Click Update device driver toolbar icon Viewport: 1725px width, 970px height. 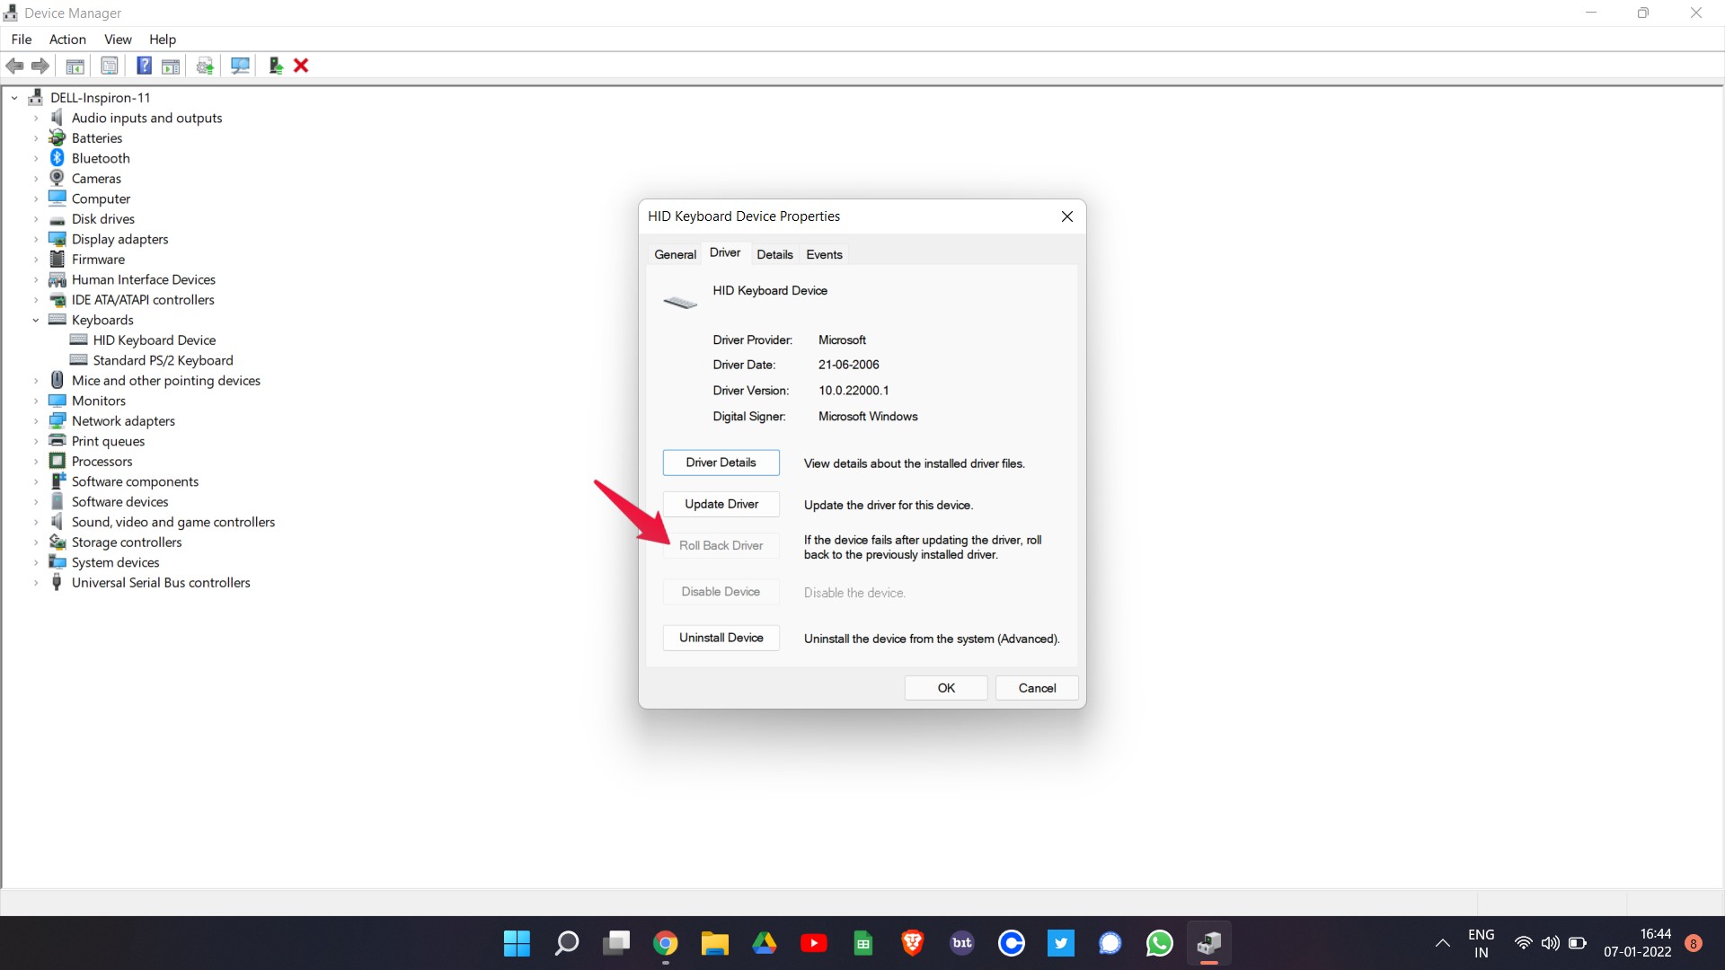coord(205,66)
